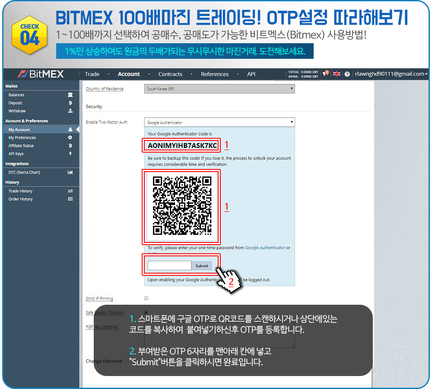Click the Change Password label
The width and height of the screenshot is (432, 389).
[104, 361]
